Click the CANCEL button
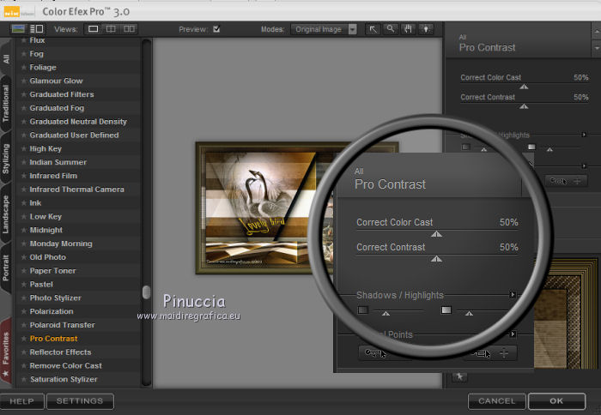The image size is (601, 415). click(x=497, y=401)
